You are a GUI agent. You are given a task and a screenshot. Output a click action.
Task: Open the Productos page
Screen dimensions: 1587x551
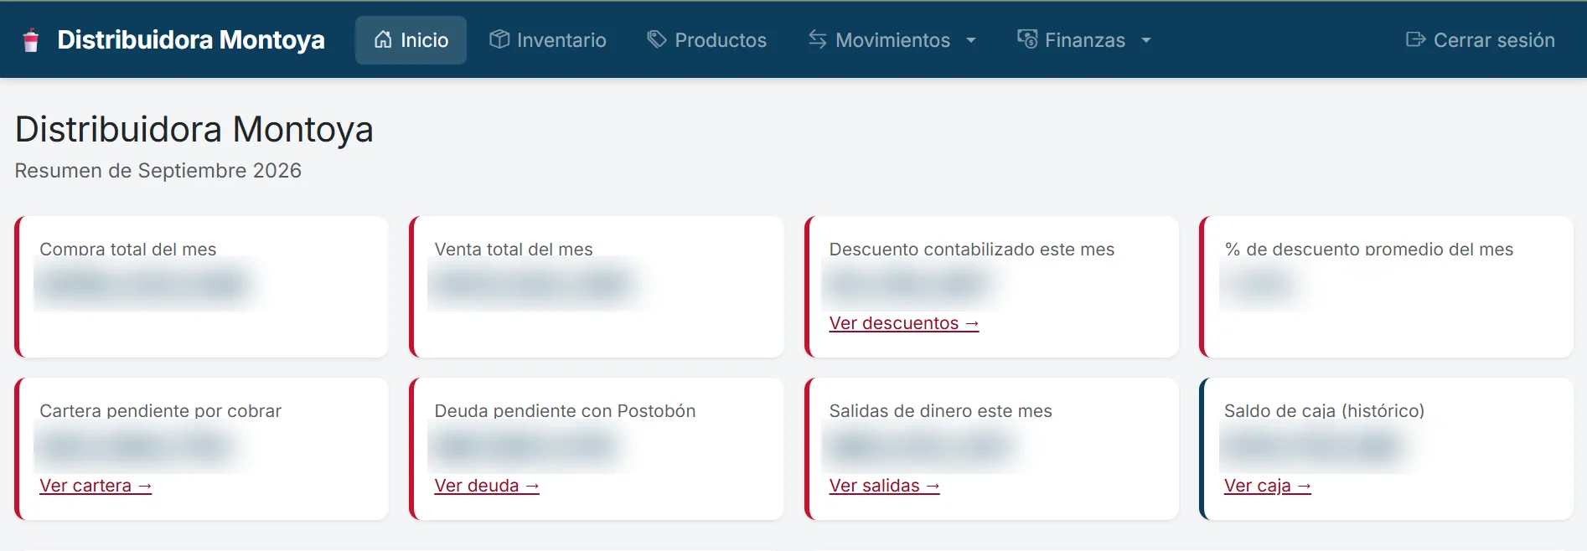coord(707,40)
